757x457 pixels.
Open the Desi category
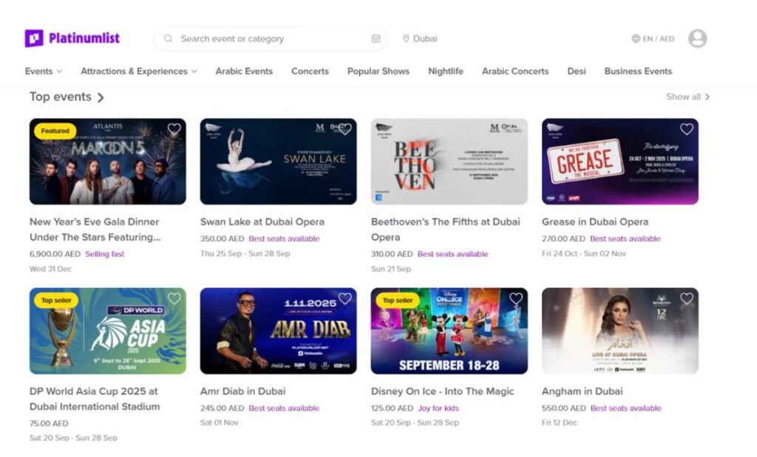click(x=577, y=71)
